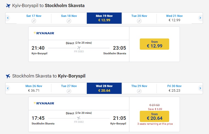The width and height of the screenshot is (209, 134).
Task: Click Ryanair logo on return flight card
Action: [x=44, y=103]
